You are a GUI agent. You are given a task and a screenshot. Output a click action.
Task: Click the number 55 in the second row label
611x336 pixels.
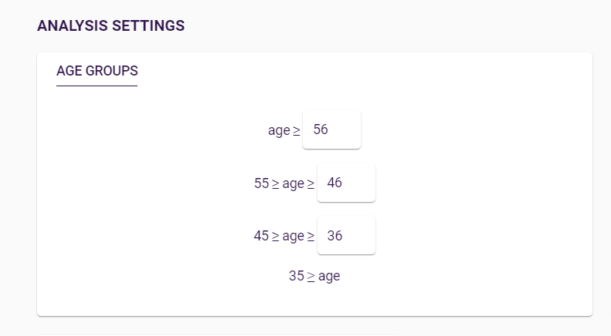(261, 183)
